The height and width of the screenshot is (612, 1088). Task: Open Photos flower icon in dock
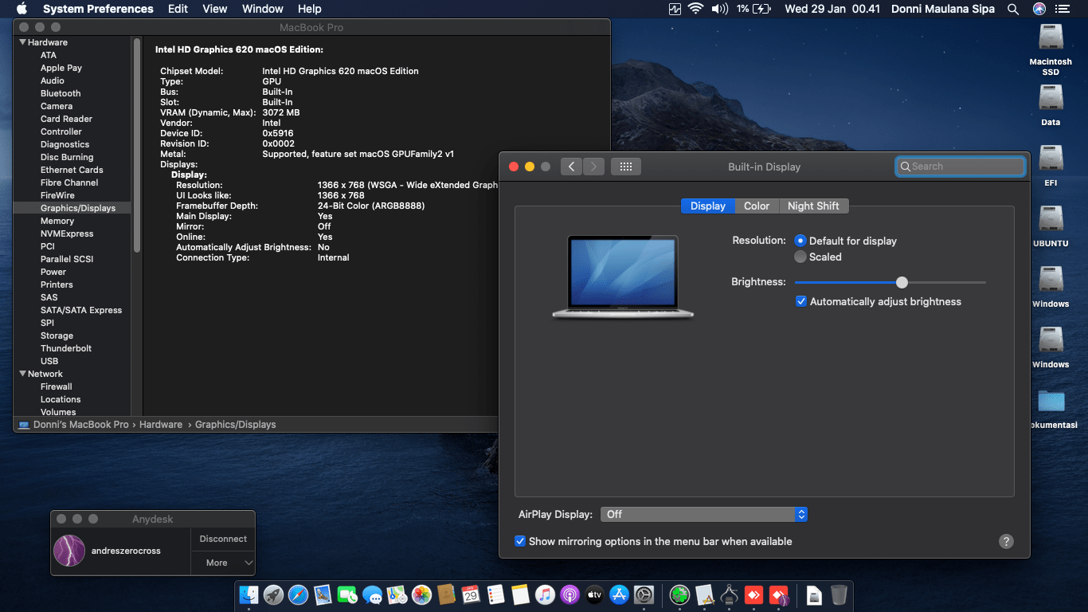click(421, 594)
